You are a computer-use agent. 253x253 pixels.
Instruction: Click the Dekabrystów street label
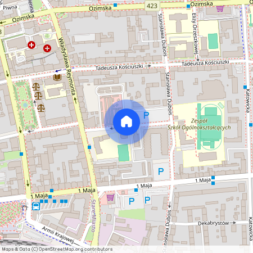pos(214,223)
